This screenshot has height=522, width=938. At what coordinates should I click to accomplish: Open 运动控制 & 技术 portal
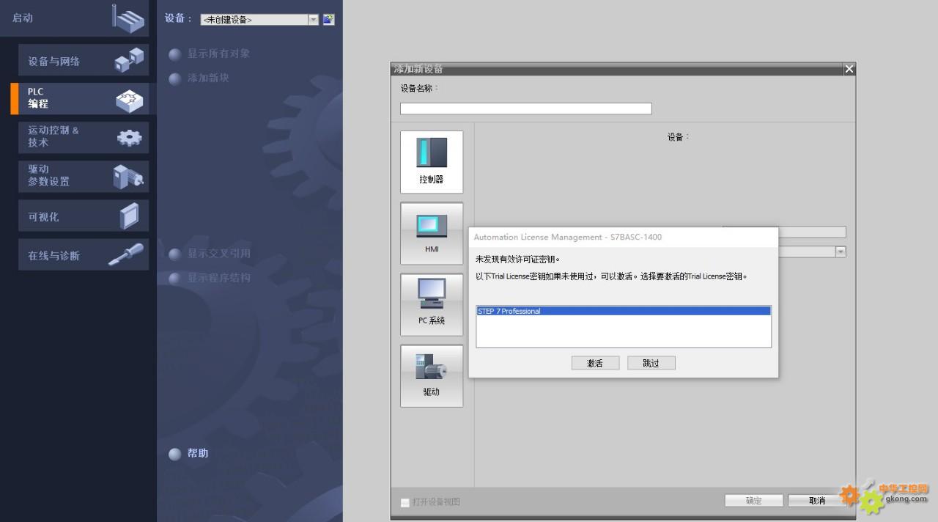click(84, 137)
